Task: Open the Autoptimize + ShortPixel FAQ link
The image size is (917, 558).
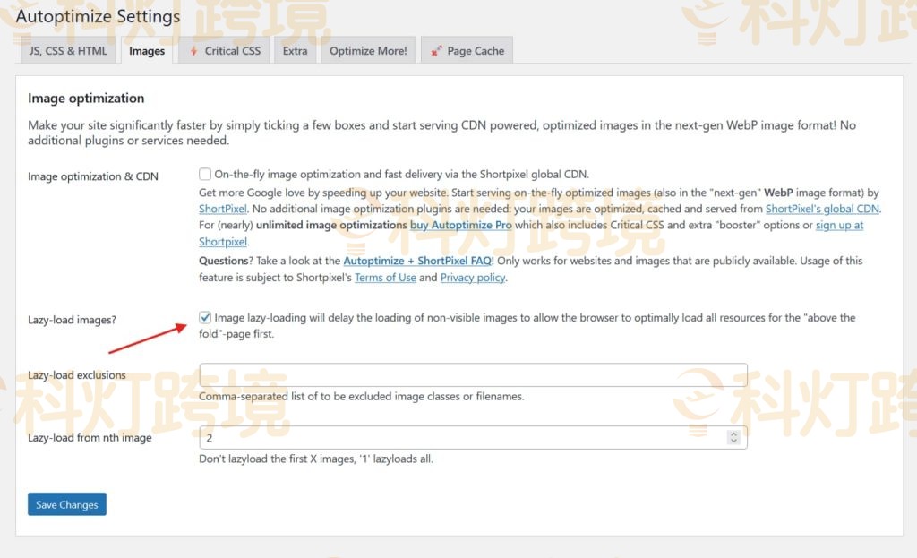Action: (418, 261)
